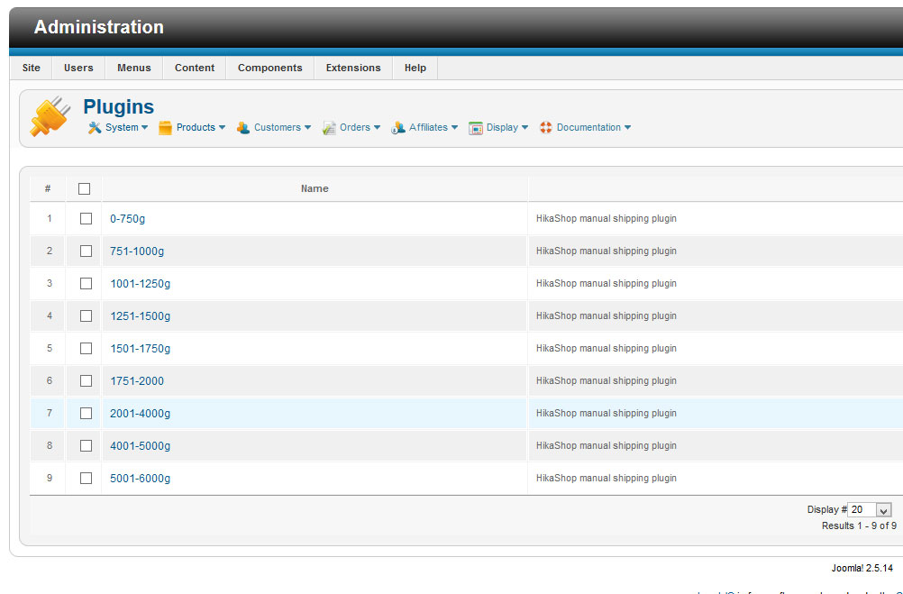903x594 pixels.
Task: Open the Users menu
Action: [x=78, y=68]
